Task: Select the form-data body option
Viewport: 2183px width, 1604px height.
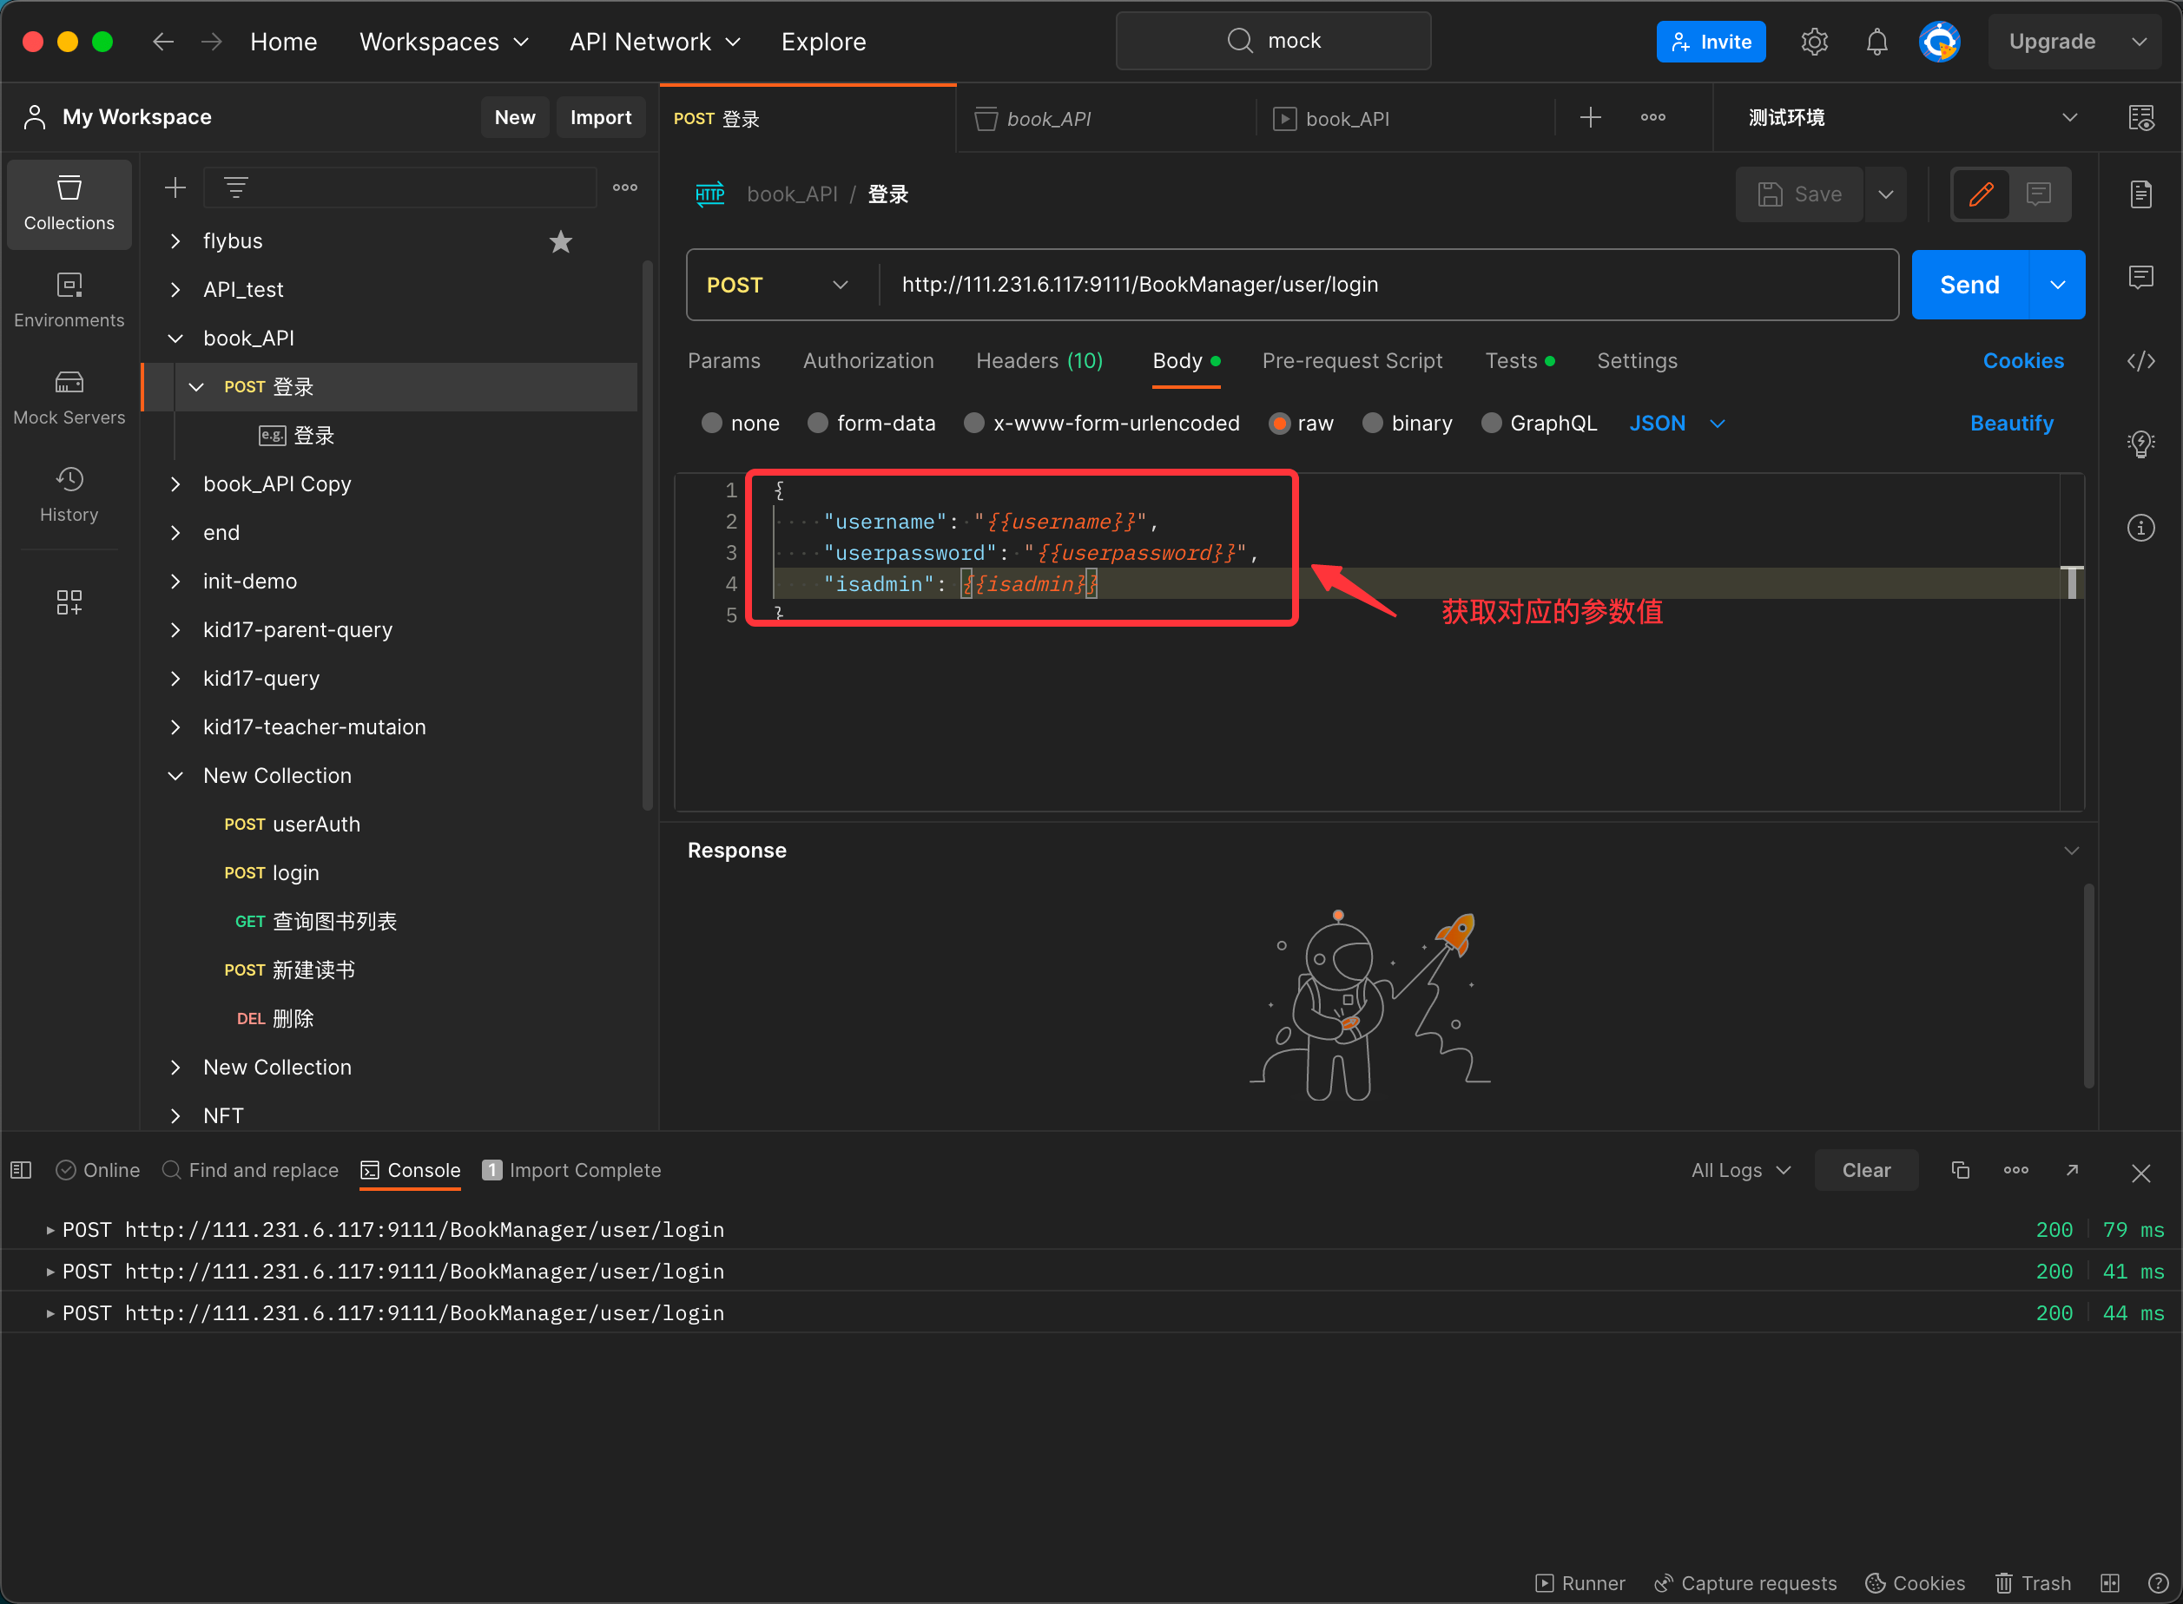Action: coord(818,424)
